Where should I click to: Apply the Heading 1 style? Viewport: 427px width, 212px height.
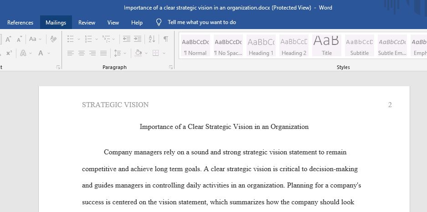click(261, 45)
